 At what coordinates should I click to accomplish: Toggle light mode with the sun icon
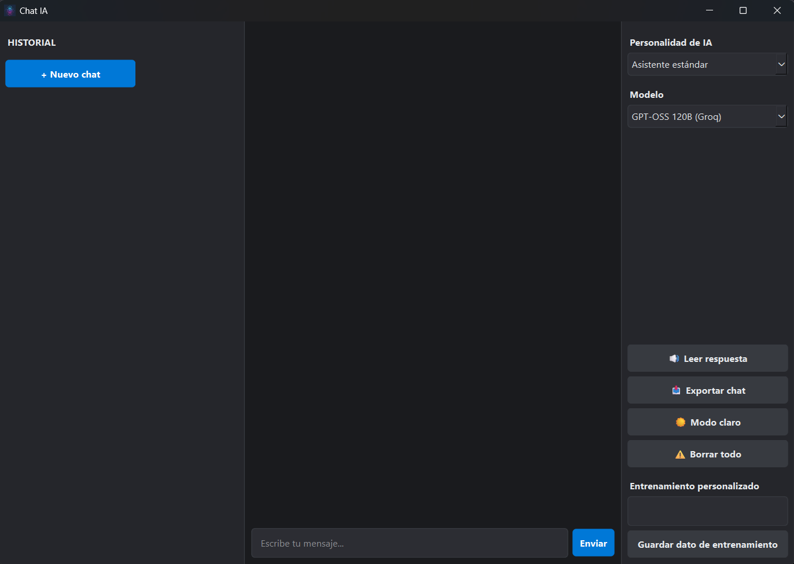(681, 422)
